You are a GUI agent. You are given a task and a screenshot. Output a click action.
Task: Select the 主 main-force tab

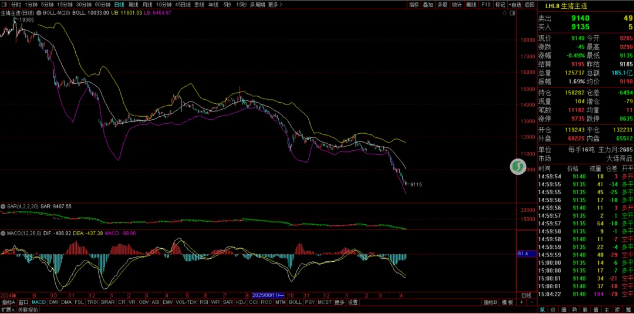click(606, 310)
